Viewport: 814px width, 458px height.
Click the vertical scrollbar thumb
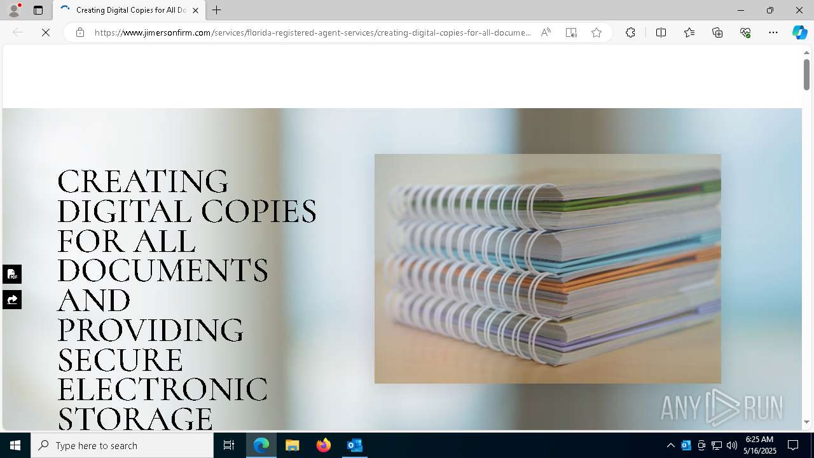[806, 74]
